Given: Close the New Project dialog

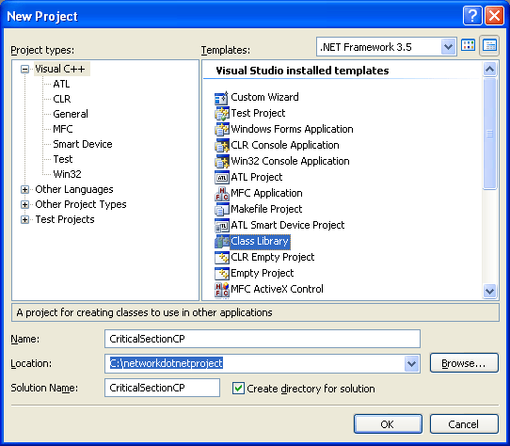Looking at the screenshot, I should click(x=494, y=15).
